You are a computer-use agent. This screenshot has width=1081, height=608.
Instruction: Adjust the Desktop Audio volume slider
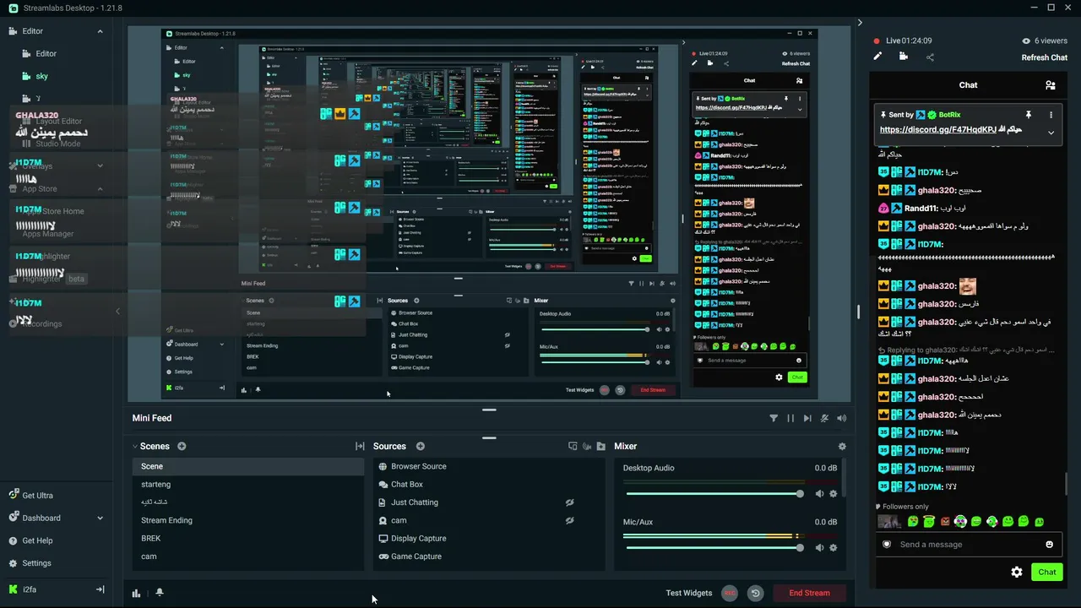(714, 494)
